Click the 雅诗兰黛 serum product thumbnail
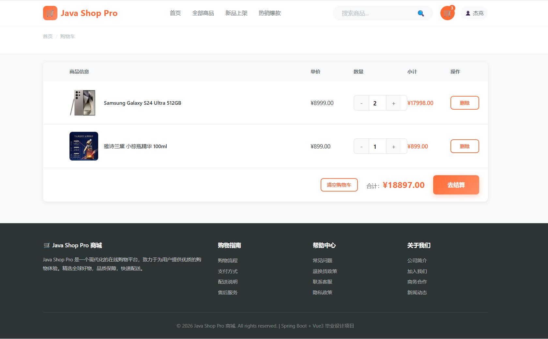This screenshot has height=339, width=548. pos(84,146)
